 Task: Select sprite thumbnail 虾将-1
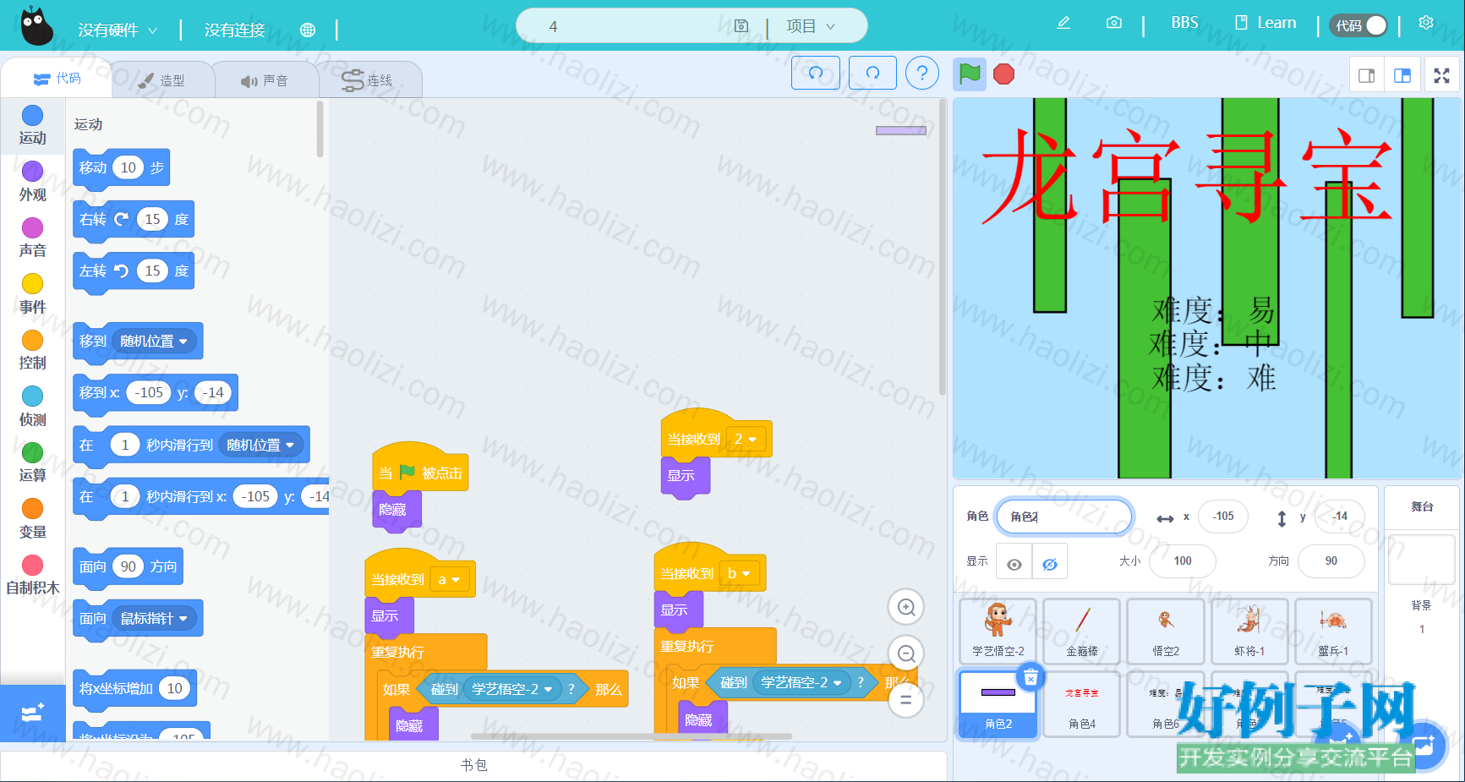tap(1249, 631)
